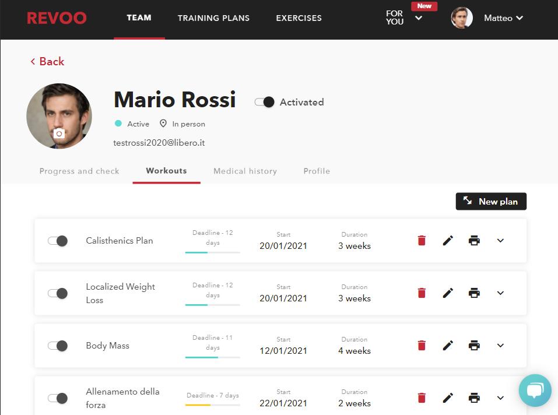
Task: Change profile photo via camera icon
Action: (x=59, y=133)
